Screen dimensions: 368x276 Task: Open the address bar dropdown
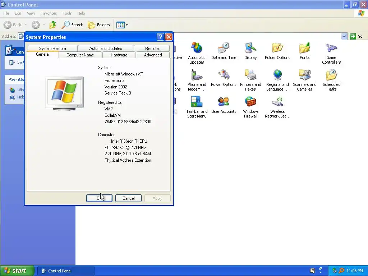pyautogui.click(x=344, y=36)
